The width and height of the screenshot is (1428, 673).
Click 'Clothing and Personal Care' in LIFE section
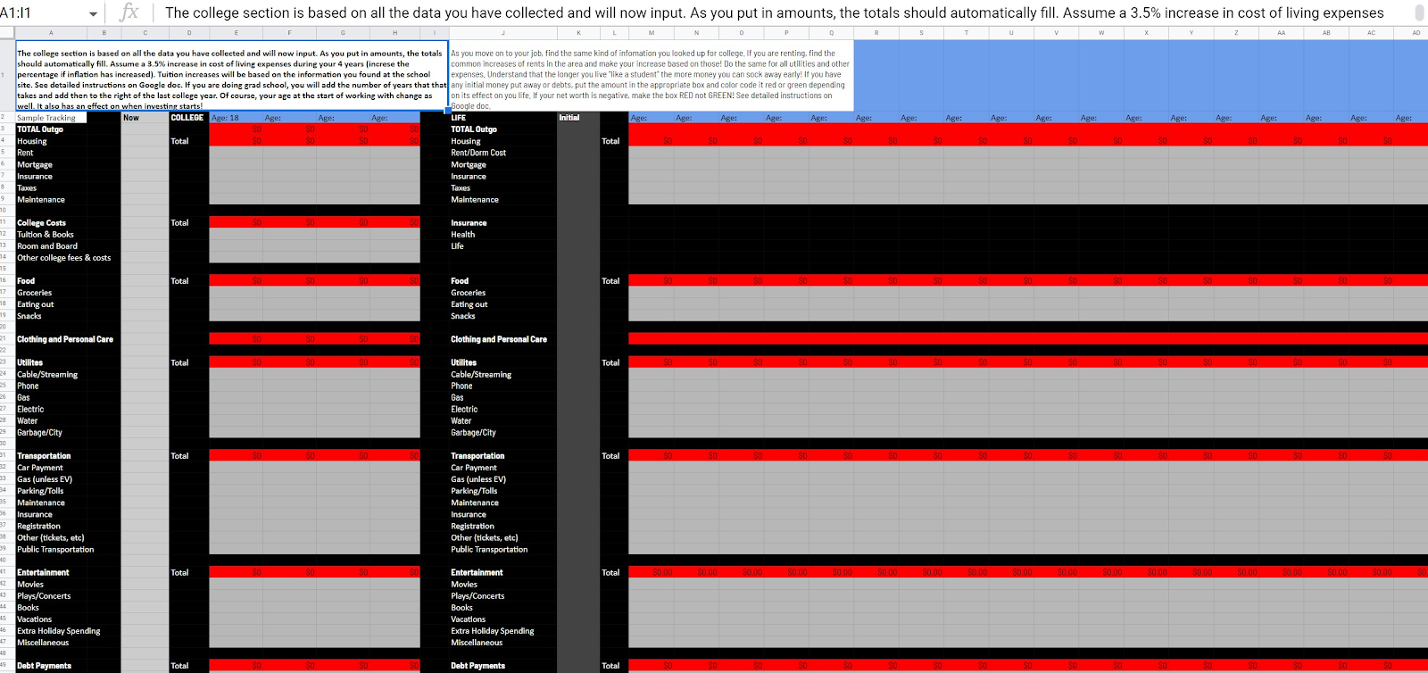[x=499, y=339]
